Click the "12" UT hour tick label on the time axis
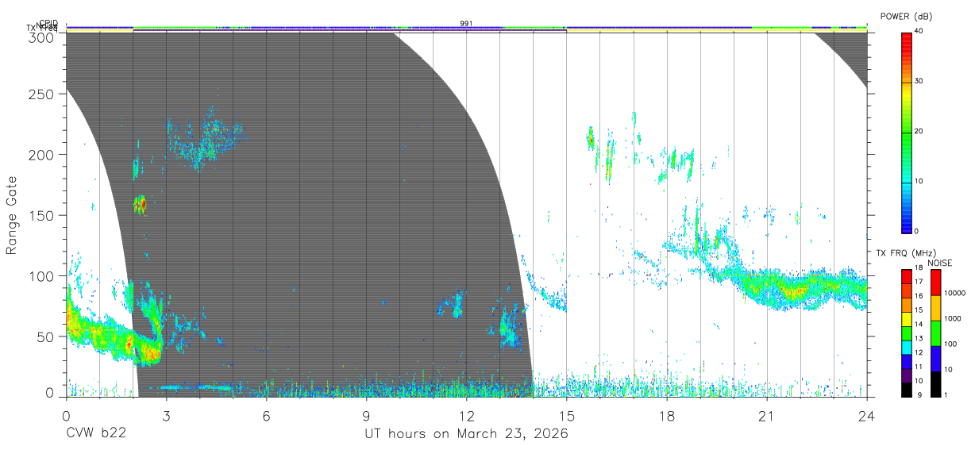This screenshot has height=450, width=975. 466,415
